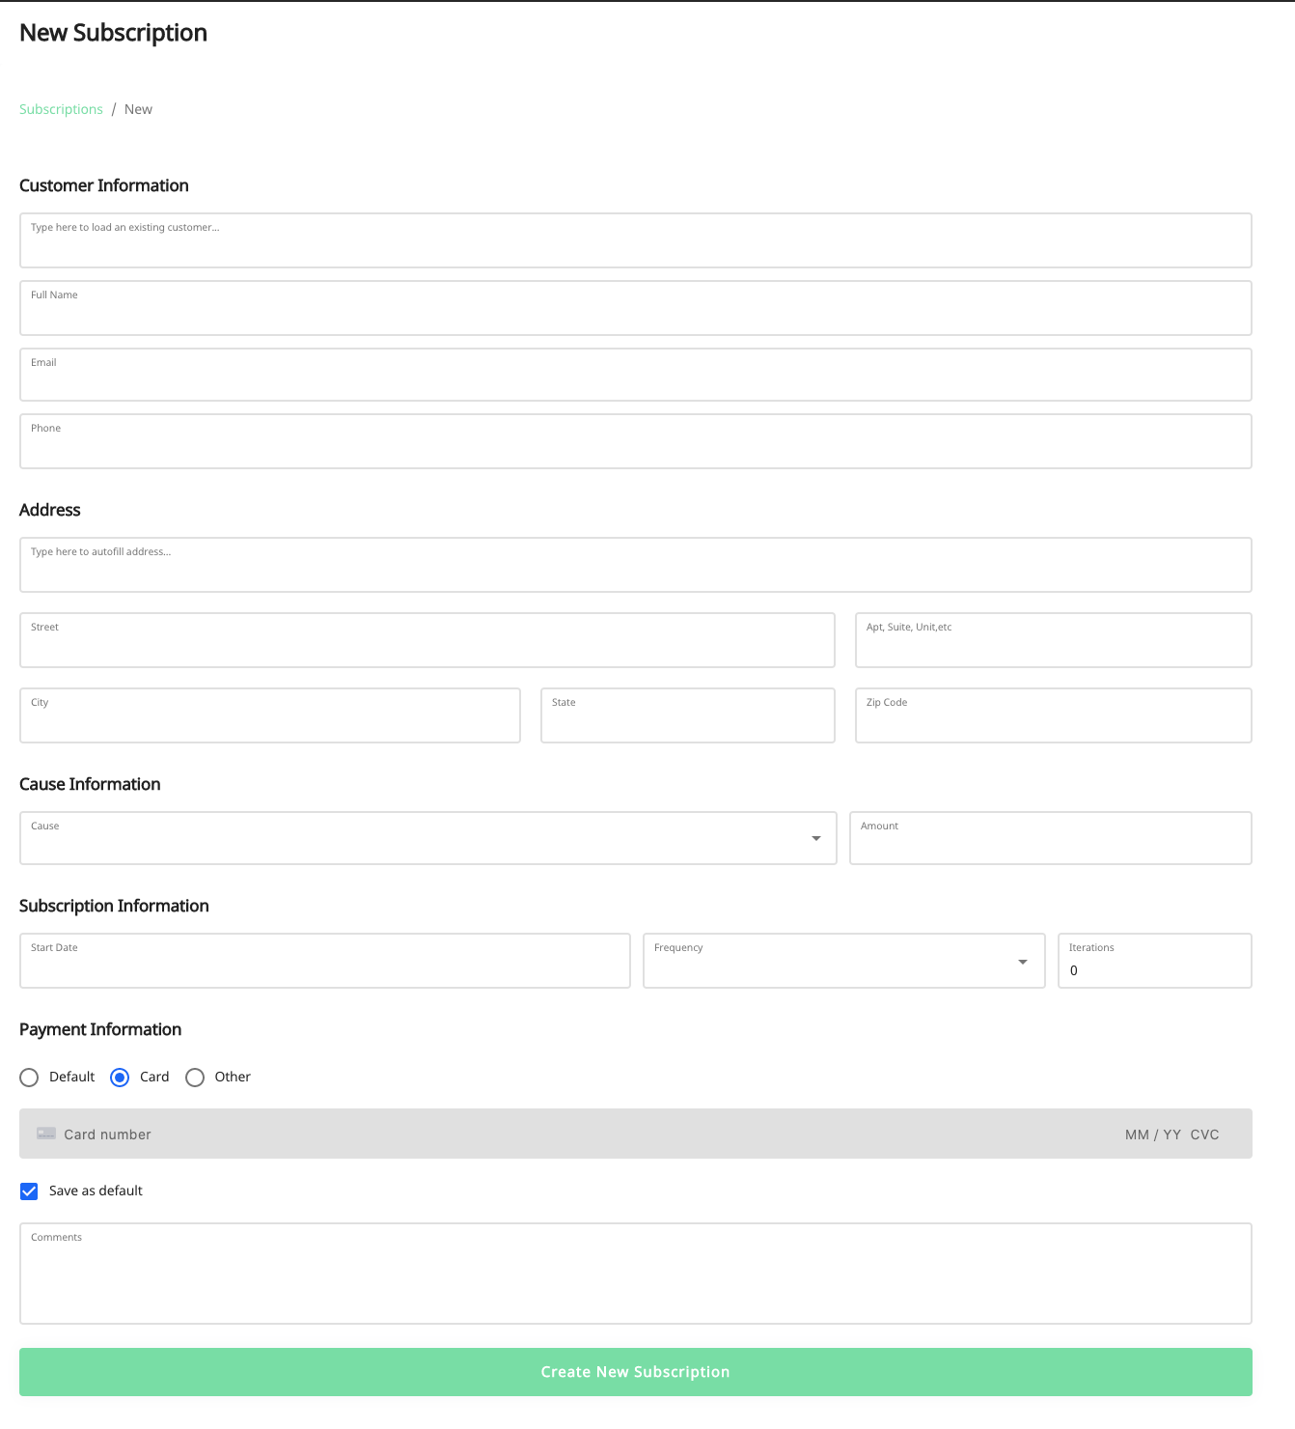Uncheck the Save as default checkbox
Image resolution: width=1295 pixels, height=1429 pixels.
pos(29,1191)
